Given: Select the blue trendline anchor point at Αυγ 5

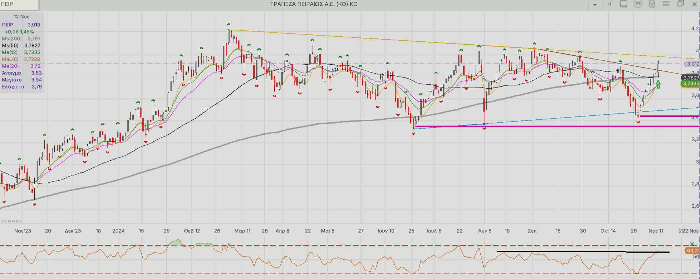Looking at the screenshot, I should pyautogui.click(x=484, y=124).
